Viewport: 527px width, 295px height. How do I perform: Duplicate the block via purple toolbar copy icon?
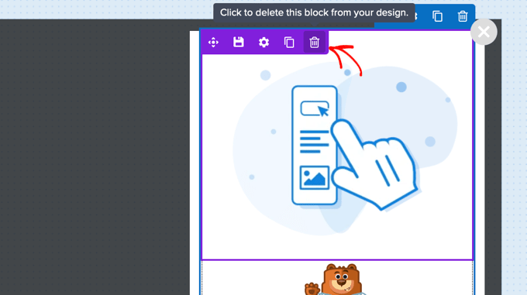pyautogui.click(x=289, y=43)
